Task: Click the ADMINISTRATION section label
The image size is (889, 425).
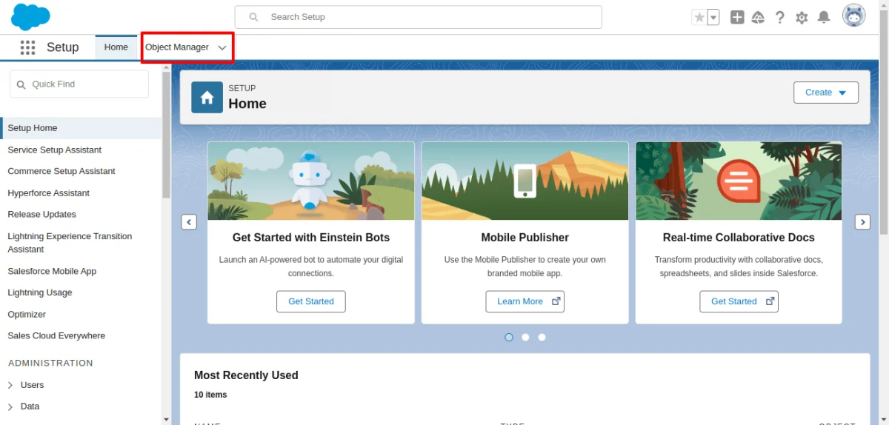Action: [50, 363]
